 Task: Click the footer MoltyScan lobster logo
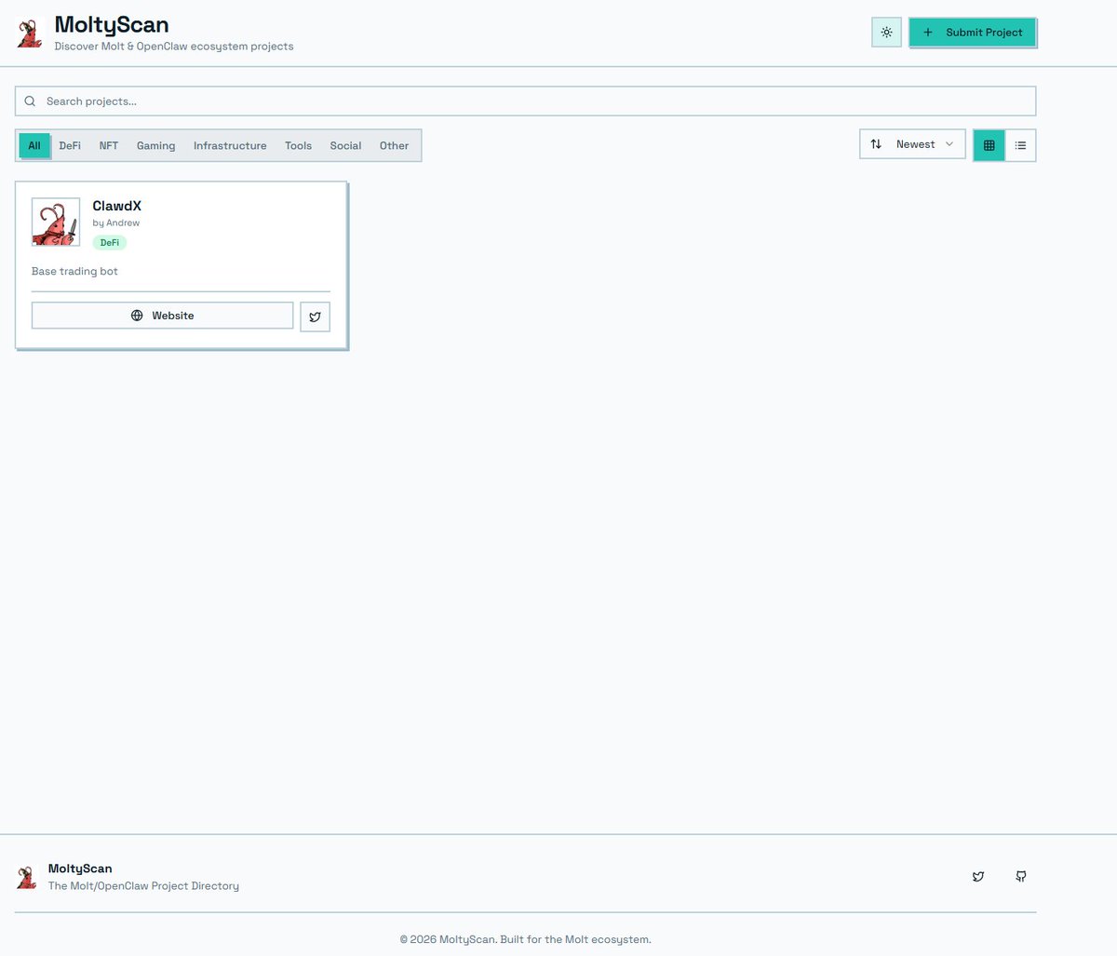coord(27,877)
